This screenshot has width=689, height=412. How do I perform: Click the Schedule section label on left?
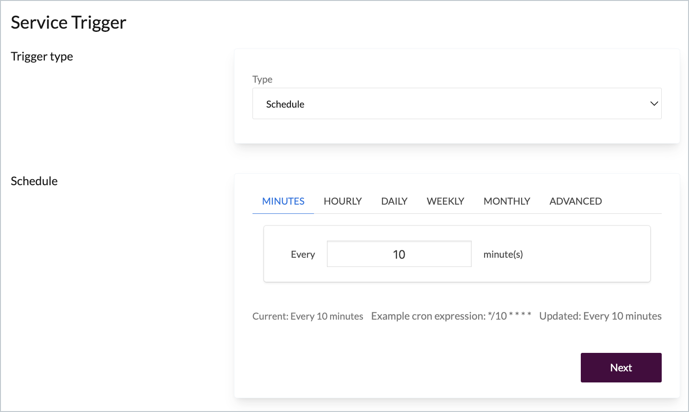click(x=34, y=181)
